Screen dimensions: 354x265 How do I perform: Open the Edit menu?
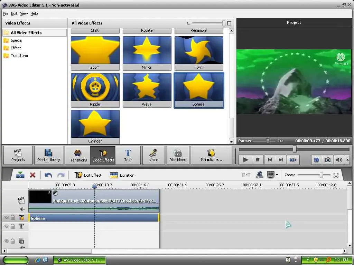(14, 13)
